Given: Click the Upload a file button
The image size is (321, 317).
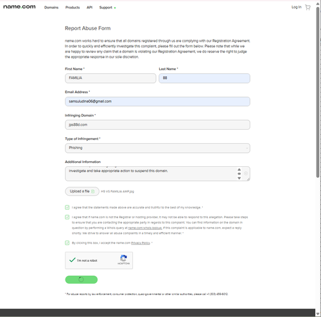Looking at the screenshot, I should (x=82, y=191).
